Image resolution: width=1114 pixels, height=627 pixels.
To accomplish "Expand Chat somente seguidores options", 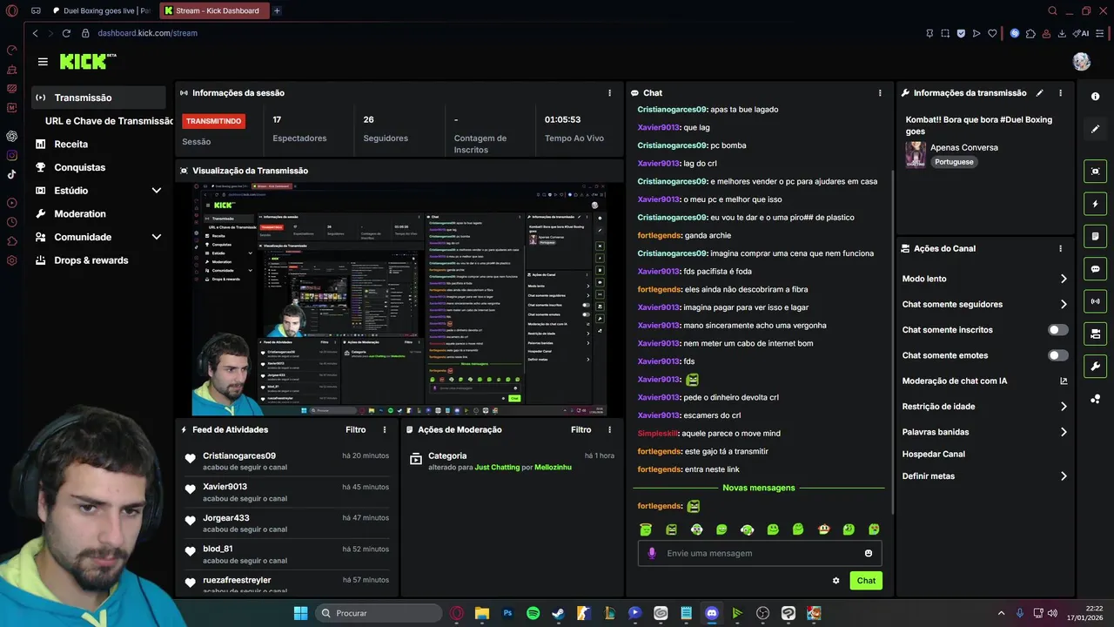I will click(x=1064, y=305).
